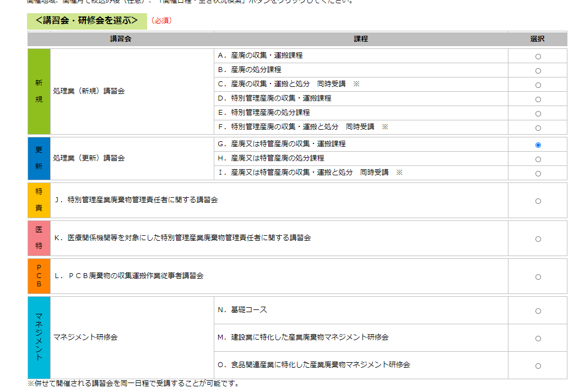The image size is (579, 388).
Task: Select N. 基礎コース radio button
Action: point(538,311)
